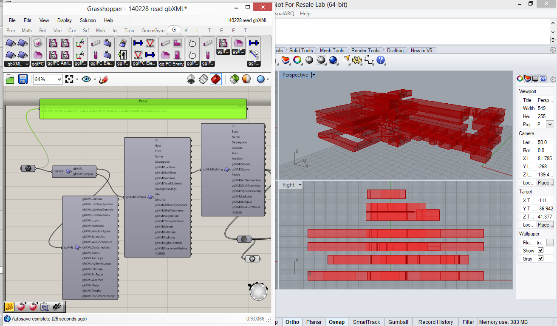557x326 pixels.
Task: Click the camera location Place button
Action: pos(545,183)
